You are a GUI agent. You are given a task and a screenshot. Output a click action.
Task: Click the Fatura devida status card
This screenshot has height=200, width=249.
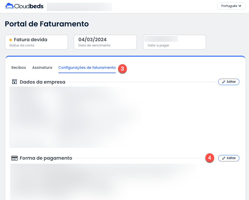(36, 42)
